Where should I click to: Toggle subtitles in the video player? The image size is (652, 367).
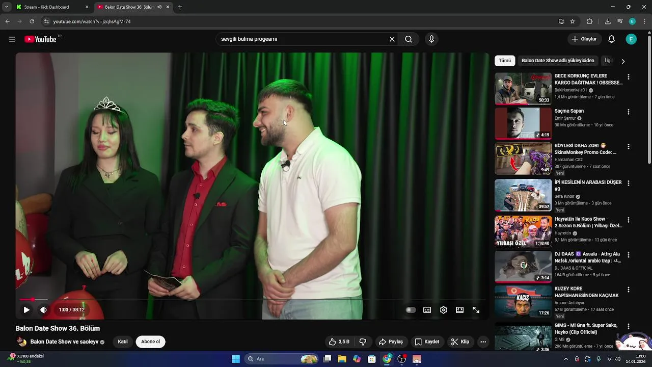click(x=427, y=310)
